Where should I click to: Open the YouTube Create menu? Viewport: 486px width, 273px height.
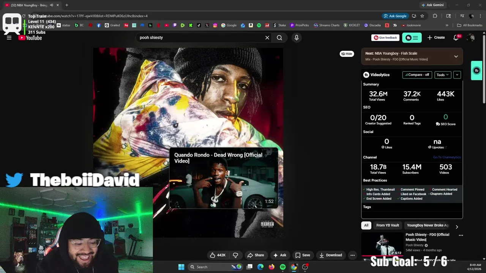pos(436,38)
